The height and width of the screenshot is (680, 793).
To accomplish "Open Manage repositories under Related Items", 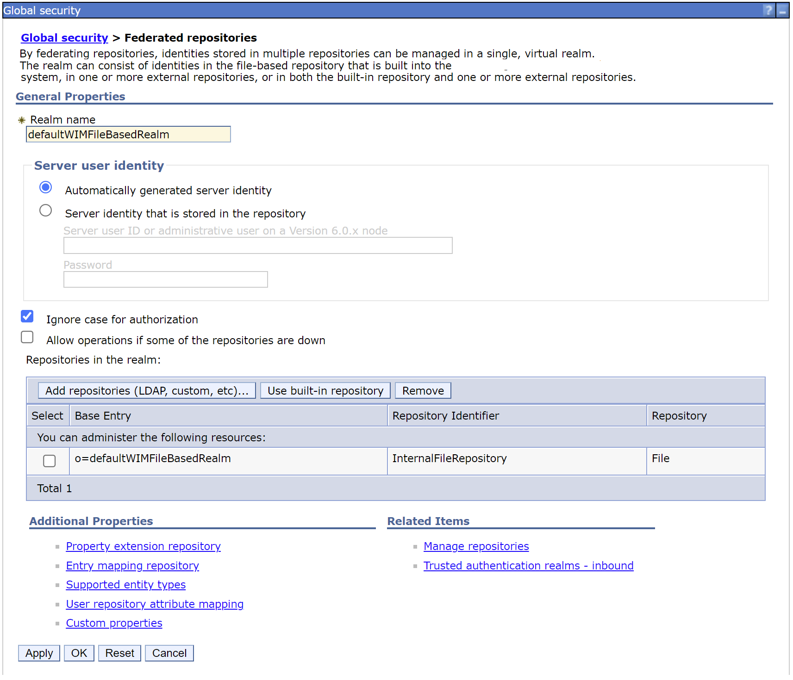I will click(x=476, y=546).
